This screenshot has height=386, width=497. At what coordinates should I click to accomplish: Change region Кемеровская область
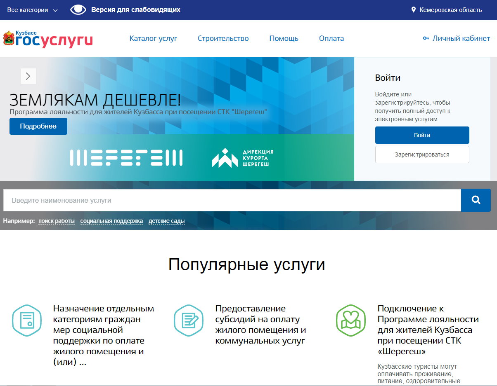click(451, 10)
